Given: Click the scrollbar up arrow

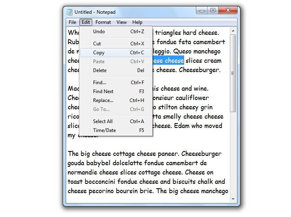Looking at the screenshot, I should point(233,31).
